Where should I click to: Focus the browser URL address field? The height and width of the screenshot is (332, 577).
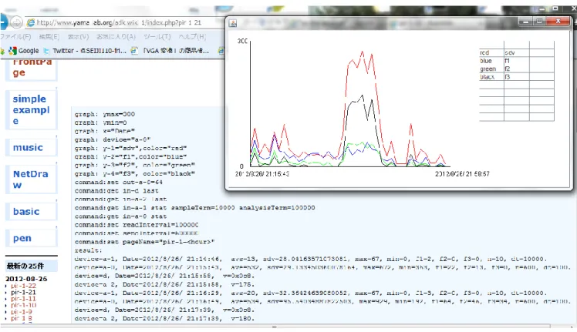pos(125,23)
